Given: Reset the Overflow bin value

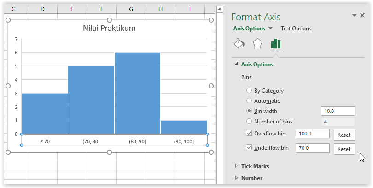Looking at the screenshot, I should [344, 135].
